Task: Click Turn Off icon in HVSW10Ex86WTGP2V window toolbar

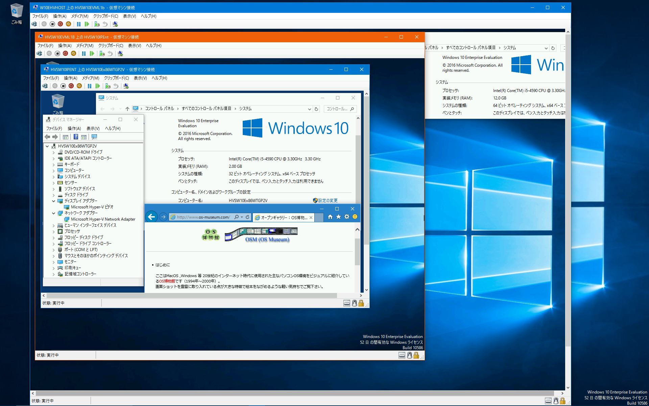Action: pyautogui.click(x=63, y=86)
